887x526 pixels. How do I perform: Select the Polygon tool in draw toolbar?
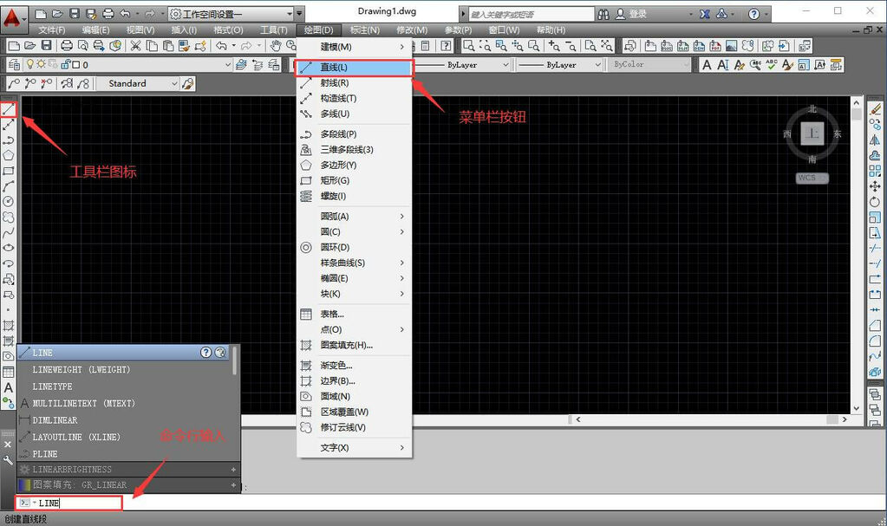click(9, 155)
